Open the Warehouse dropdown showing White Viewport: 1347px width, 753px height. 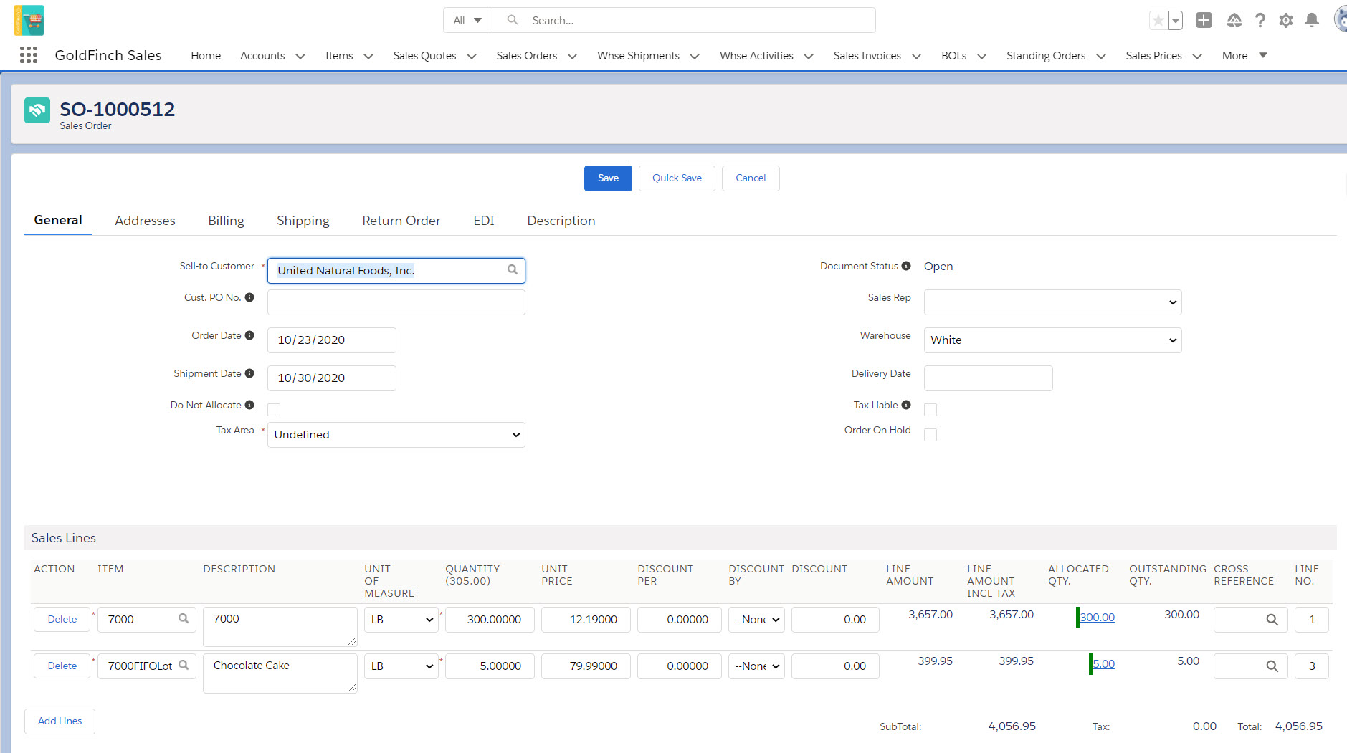pos(1052,340)
